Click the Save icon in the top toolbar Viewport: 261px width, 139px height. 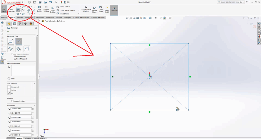point(40,2)
